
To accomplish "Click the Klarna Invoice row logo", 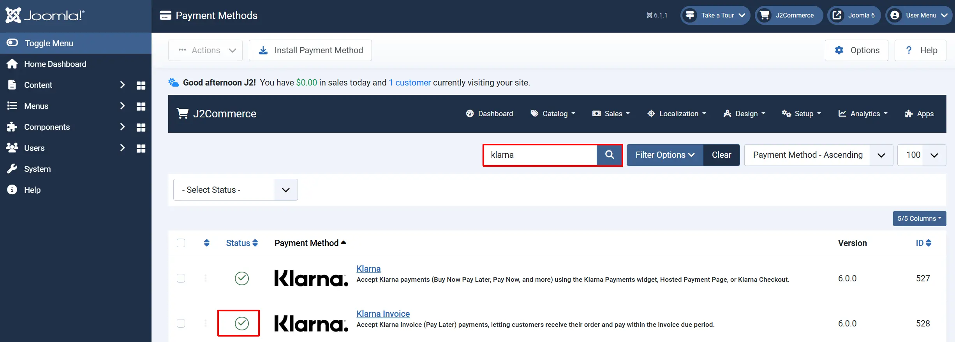I will [x=311, y=323].
